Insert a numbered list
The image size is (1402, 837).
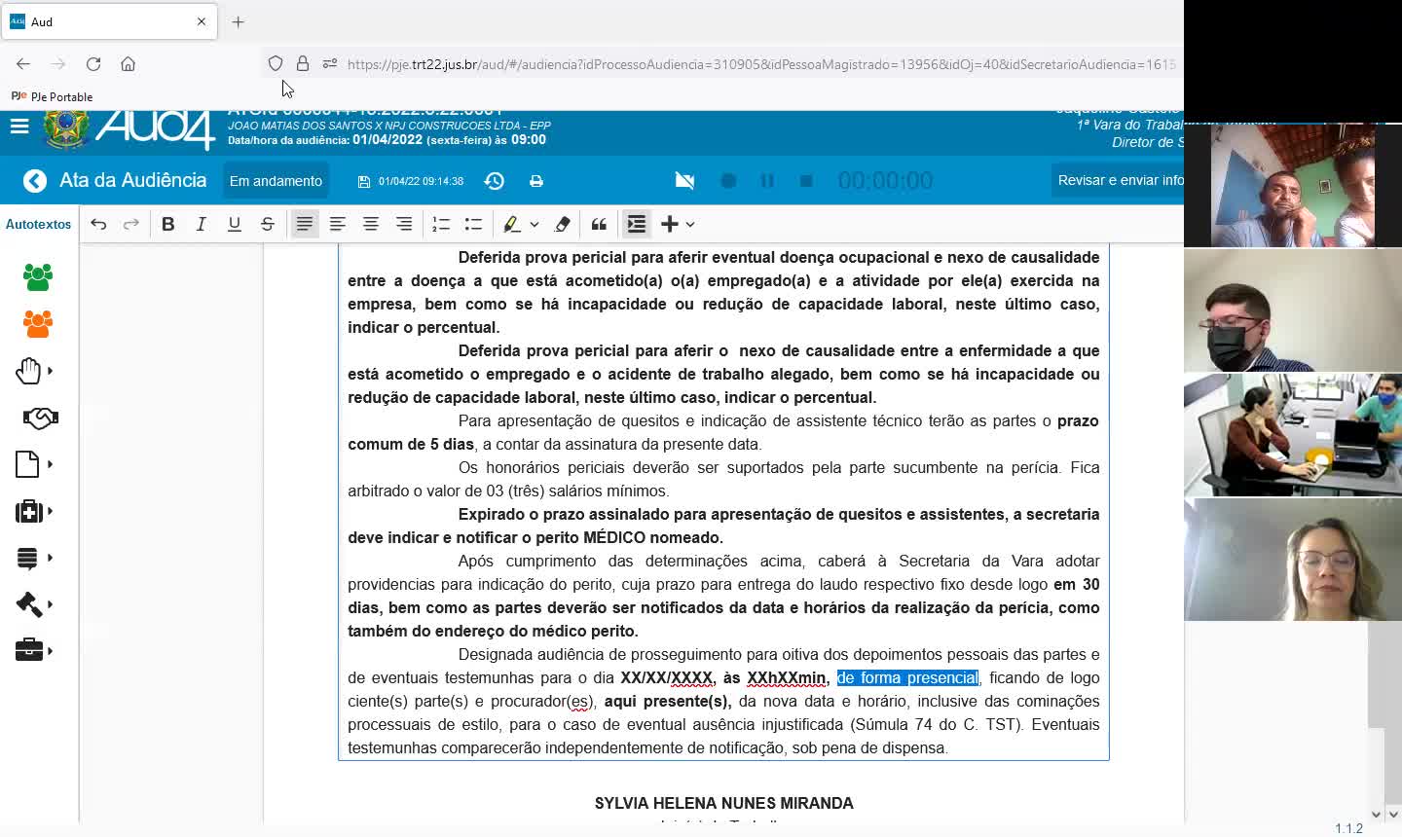pyautogui.click(x=441, y=224)
